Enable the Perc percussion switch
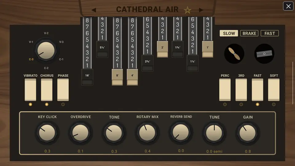This screenshot has width=295, height=166. click(225, 90)
